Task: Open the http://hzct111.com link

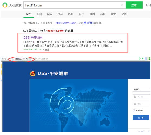Action: [66, 23]
